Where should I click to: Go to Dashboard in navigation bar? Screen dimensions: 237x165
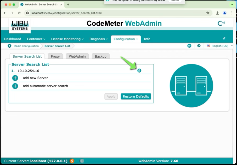pos(13,39)
